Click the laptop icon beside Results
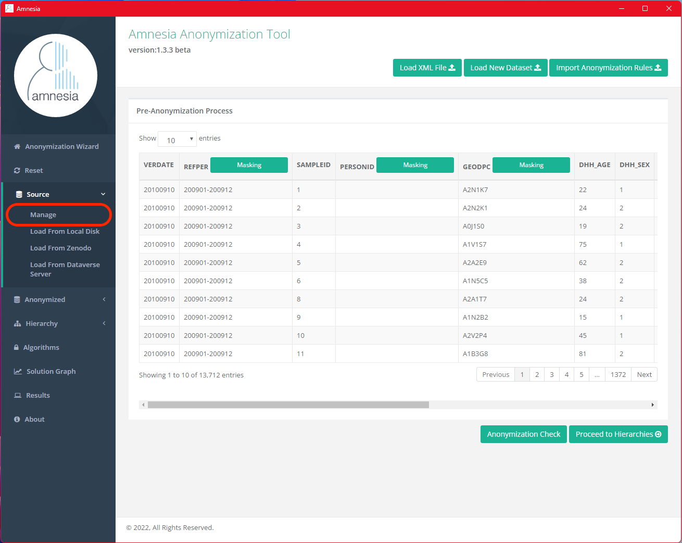The height and width of the screenshot is (543, 682). coord(18,395)
